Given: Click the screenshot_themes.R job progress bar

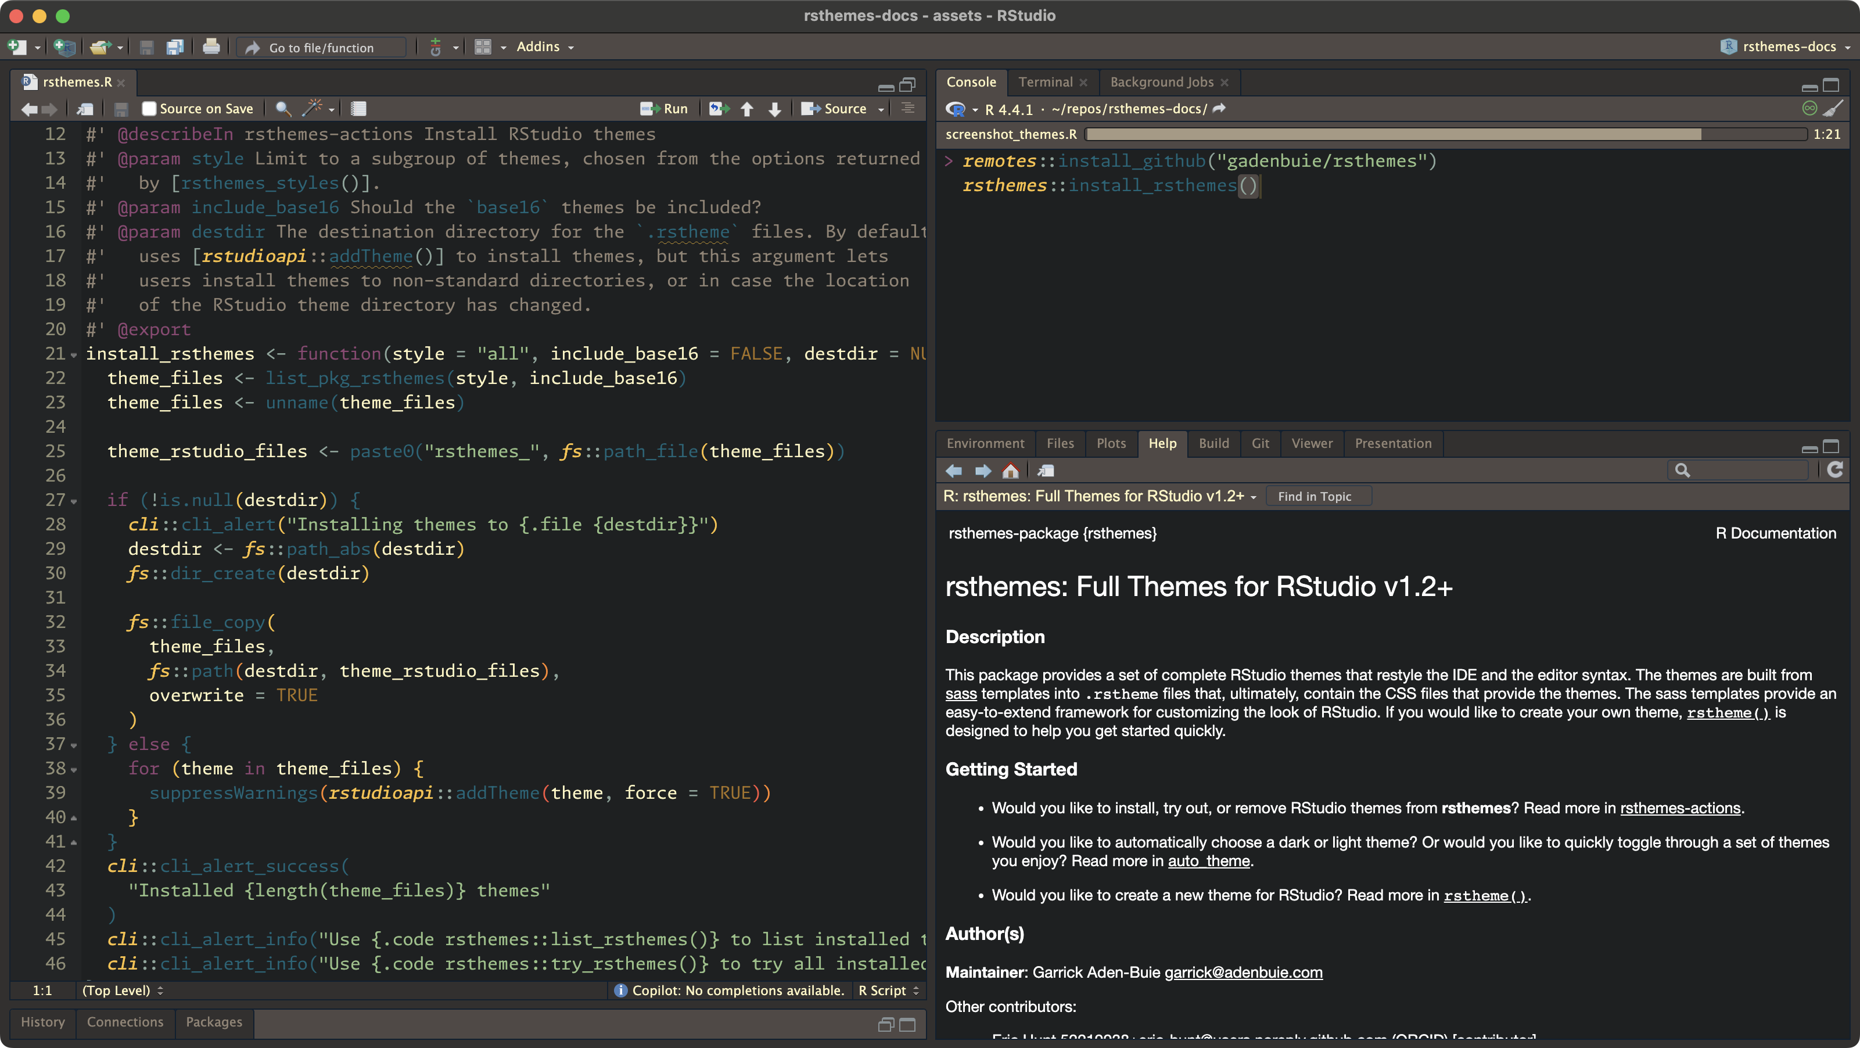Looking at the screenshot, I should coord(1446,134).
